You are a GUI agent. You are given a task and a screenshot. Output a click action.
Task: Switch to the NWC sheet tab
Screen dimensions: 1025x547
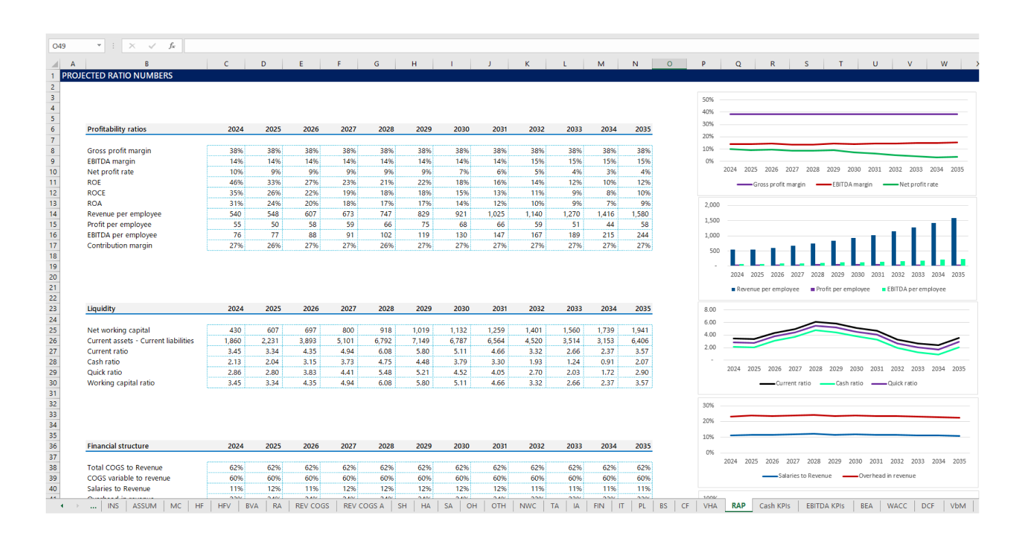pos(529,506)
